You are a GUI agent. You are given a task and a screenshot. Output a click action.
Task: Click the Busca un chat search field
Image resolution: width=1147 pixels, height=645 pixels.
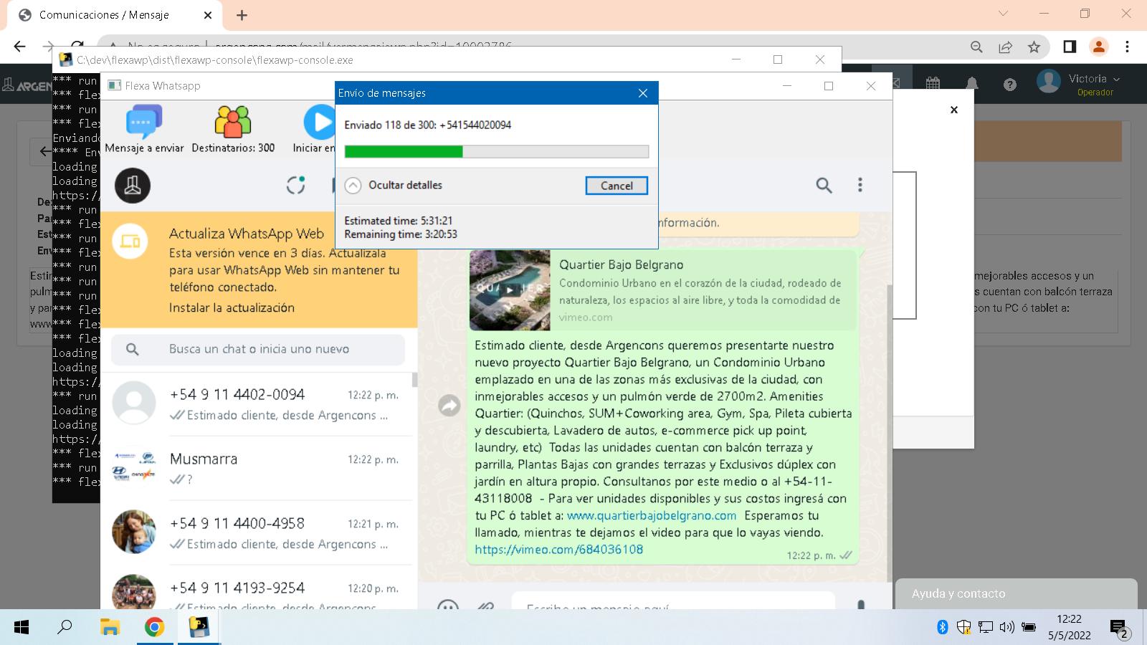258,349
